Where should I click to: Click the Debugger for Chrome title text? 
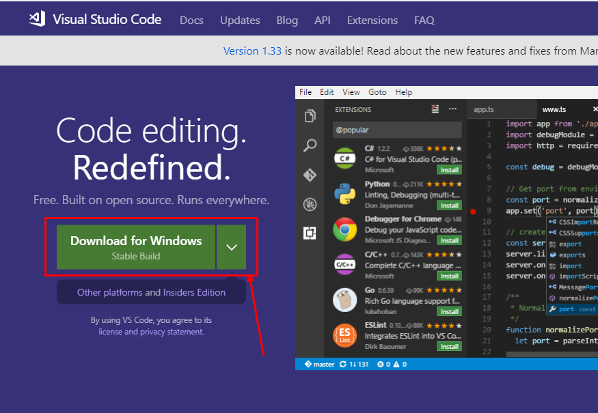403,219
